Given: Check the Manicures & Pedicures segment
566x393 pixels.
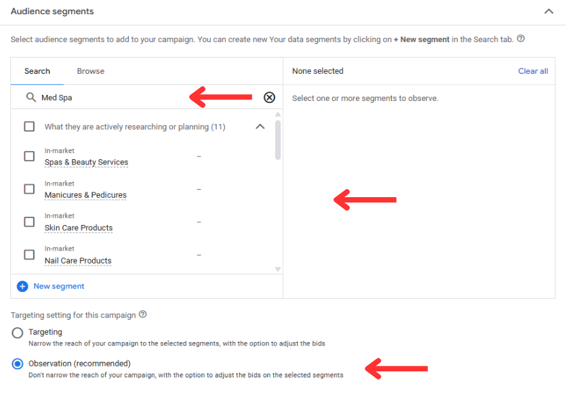Looking at the screenshot, I should (x=29, y=189).
